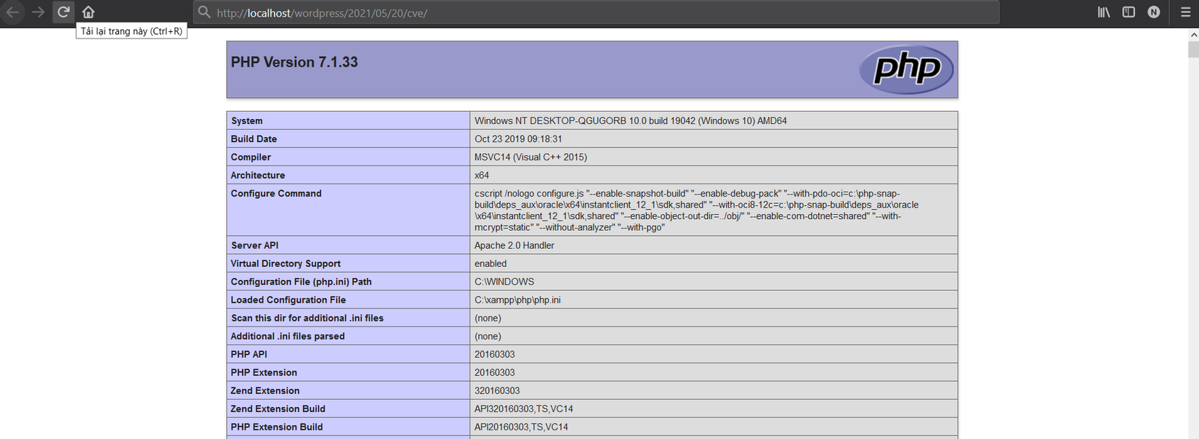
Task: Click the PHP logo image
Action: pyautogui.click(x=906, y=70)
